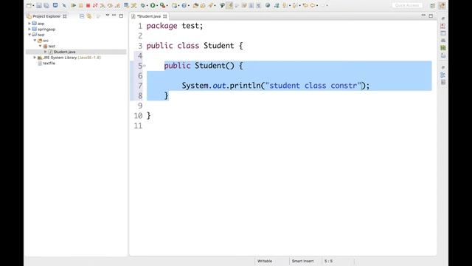
Task: Click the New file wizard icon
Action: point(29,5)
